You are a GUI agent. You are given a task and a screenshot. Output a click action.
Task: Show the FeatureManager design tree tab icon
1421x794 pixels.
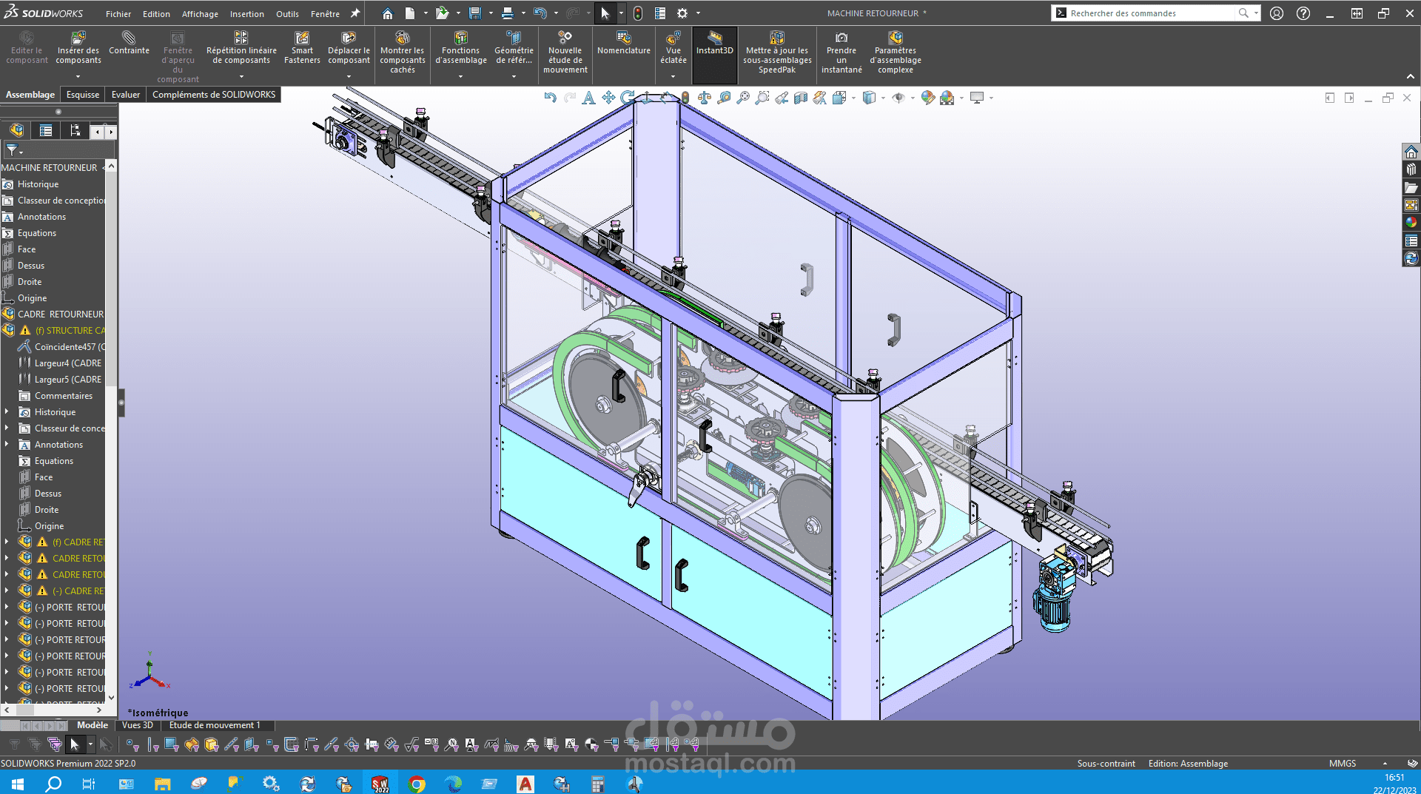tap(16, 131)
